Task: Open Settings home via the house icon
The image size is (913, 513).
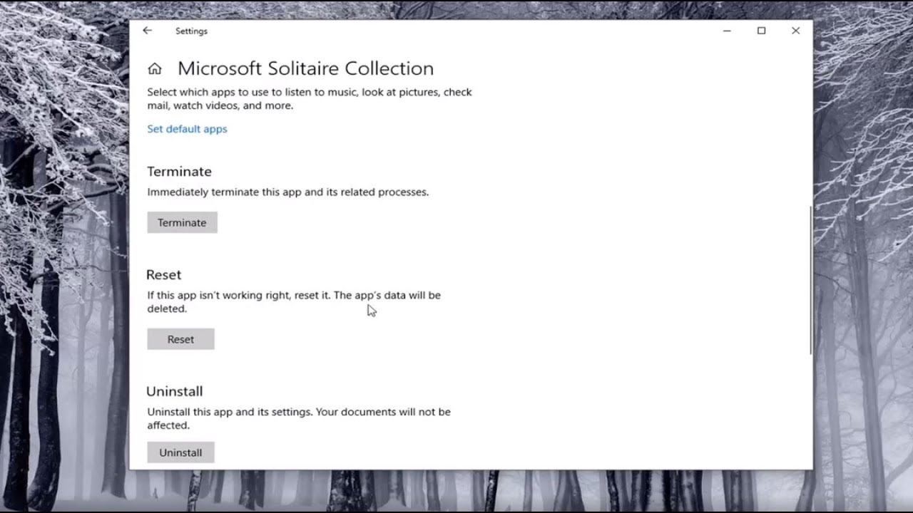Action: point(155,68)
